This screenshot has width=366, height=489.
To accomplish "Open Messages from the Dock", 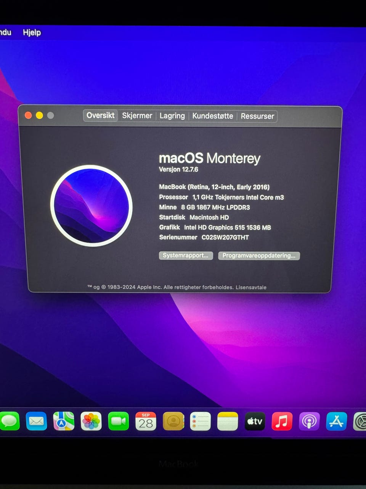I will coord(9,421).
